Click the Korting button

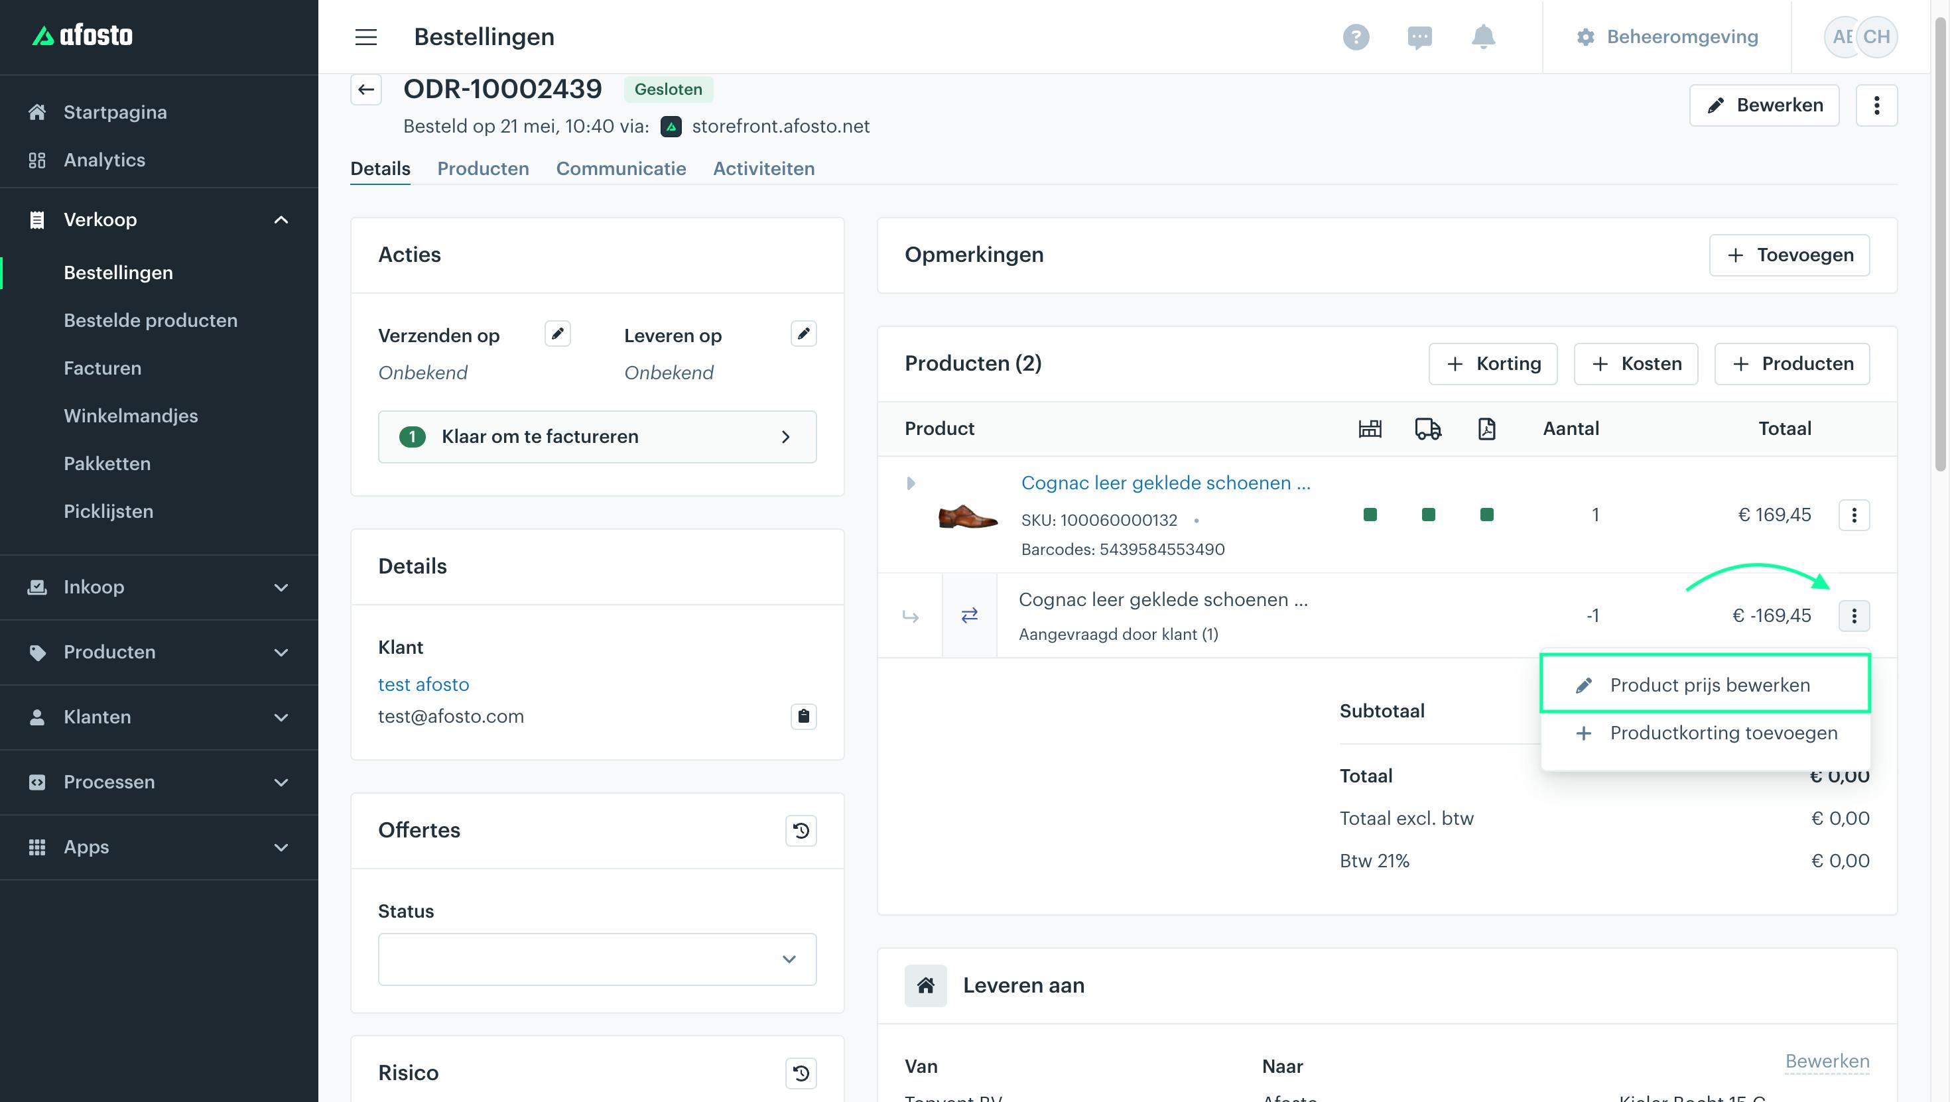click(1493, 364)
